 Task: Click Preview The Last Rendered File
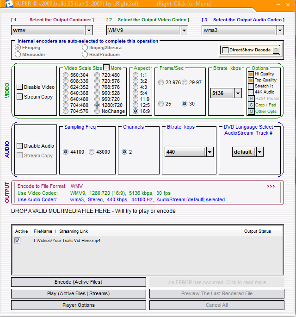pyautogui.click(x=217, y=293)
